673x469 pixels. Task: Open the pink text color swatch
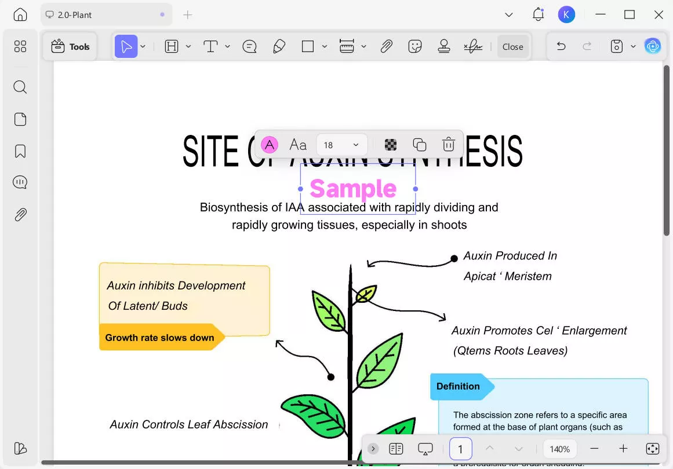coord(270,145)
